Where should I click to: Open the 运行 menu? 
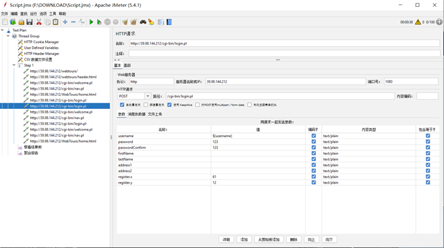click(x=33, y=14)
